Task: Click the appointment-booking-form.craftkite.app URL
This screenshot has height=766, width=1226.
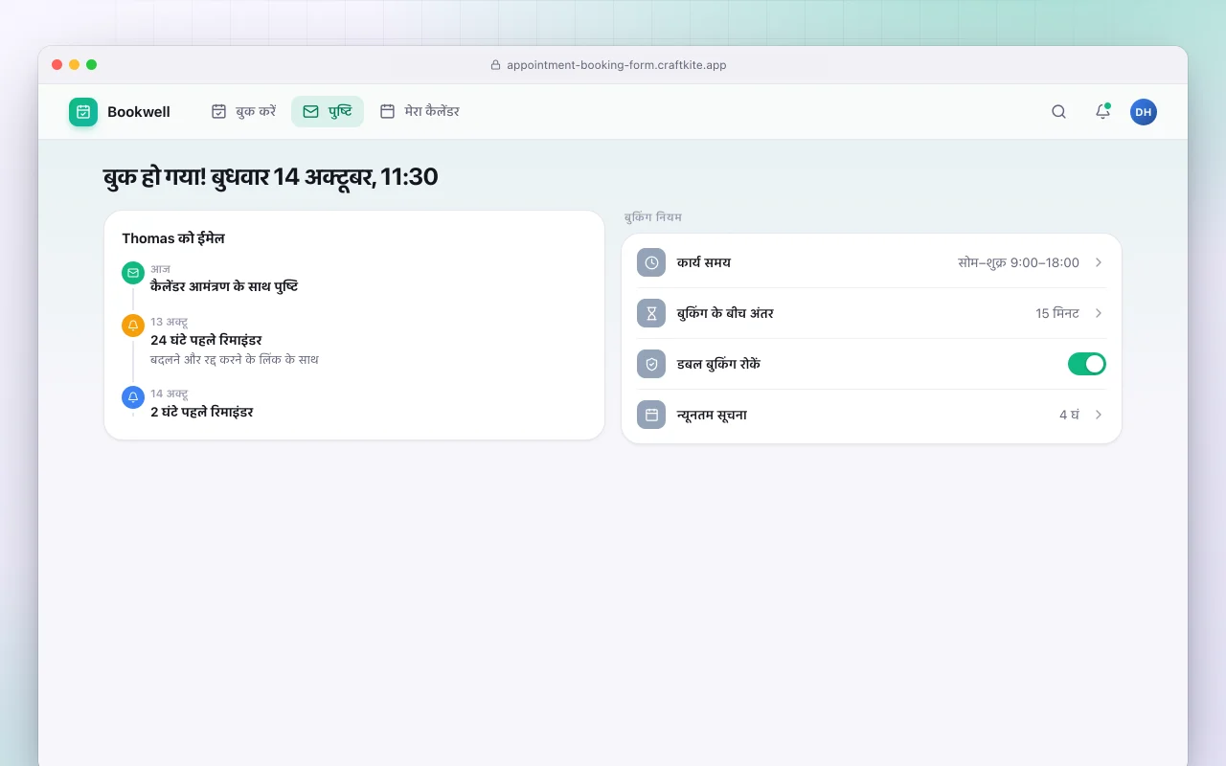Action: 617,65
